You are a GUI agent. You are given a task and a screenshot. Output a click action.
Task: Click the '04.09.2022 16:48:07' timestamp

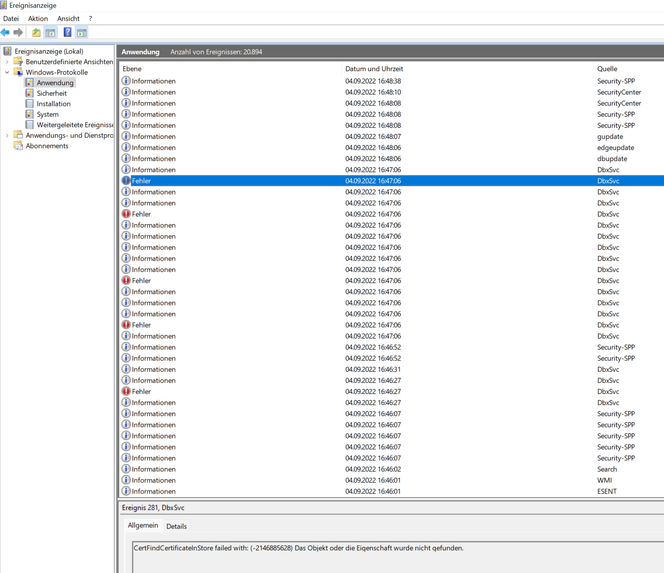(373, 137)
